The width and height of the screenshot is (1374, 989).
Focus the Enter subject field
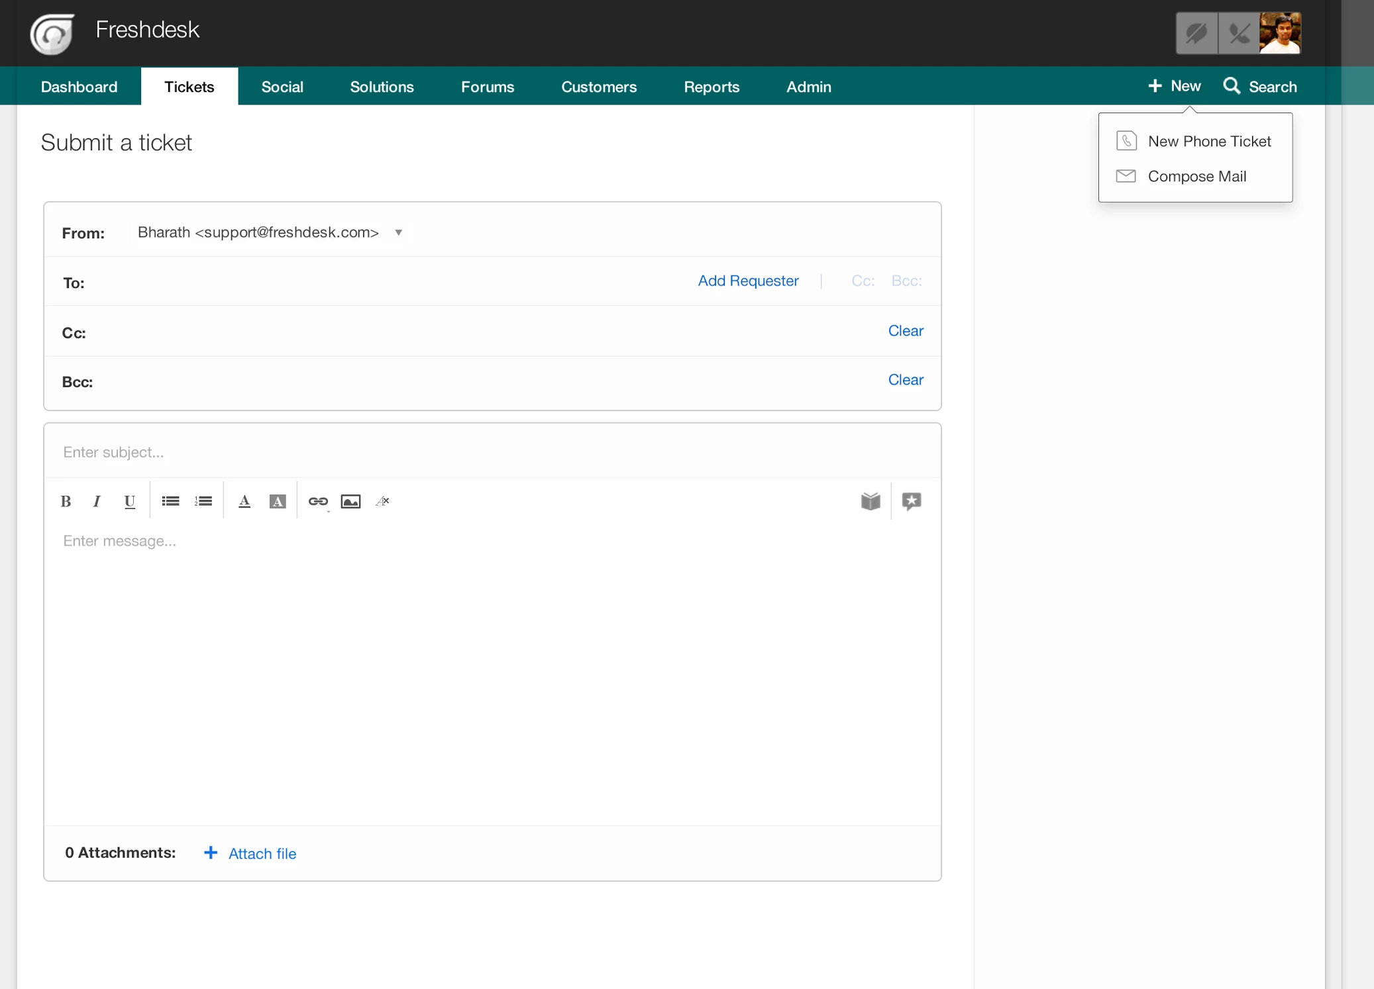coord(492,452)
